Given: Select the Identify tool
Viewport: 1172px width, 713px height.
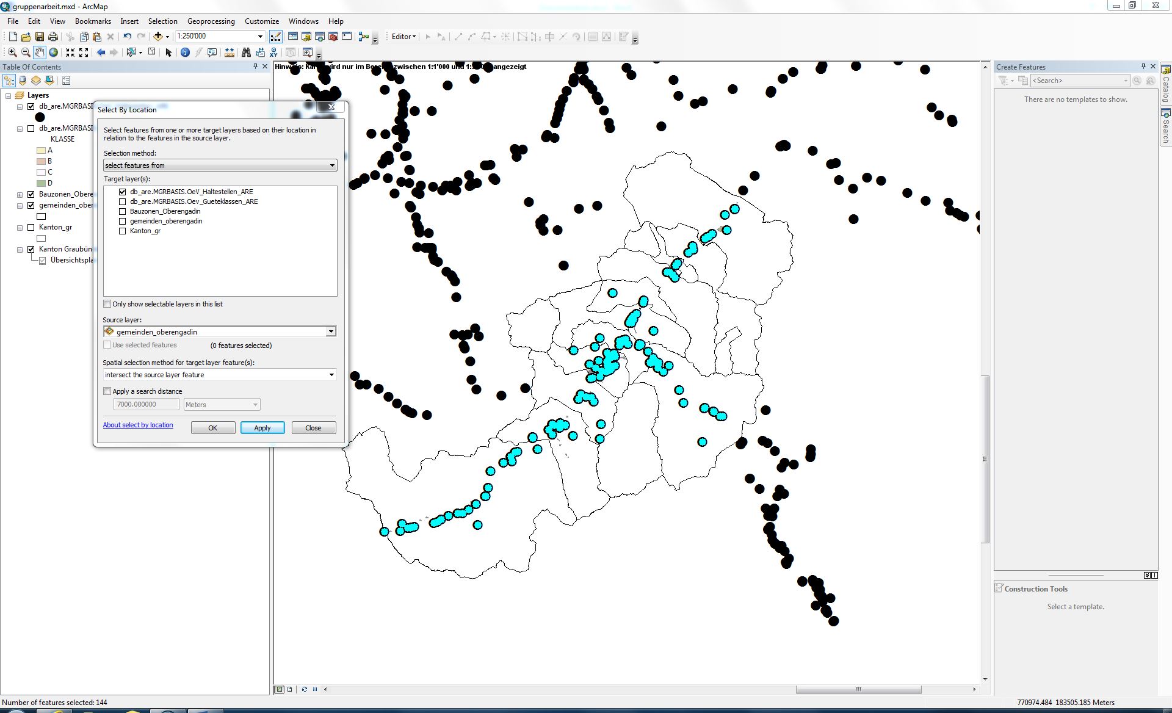Looking at the screenshot, I should (185, 52).
